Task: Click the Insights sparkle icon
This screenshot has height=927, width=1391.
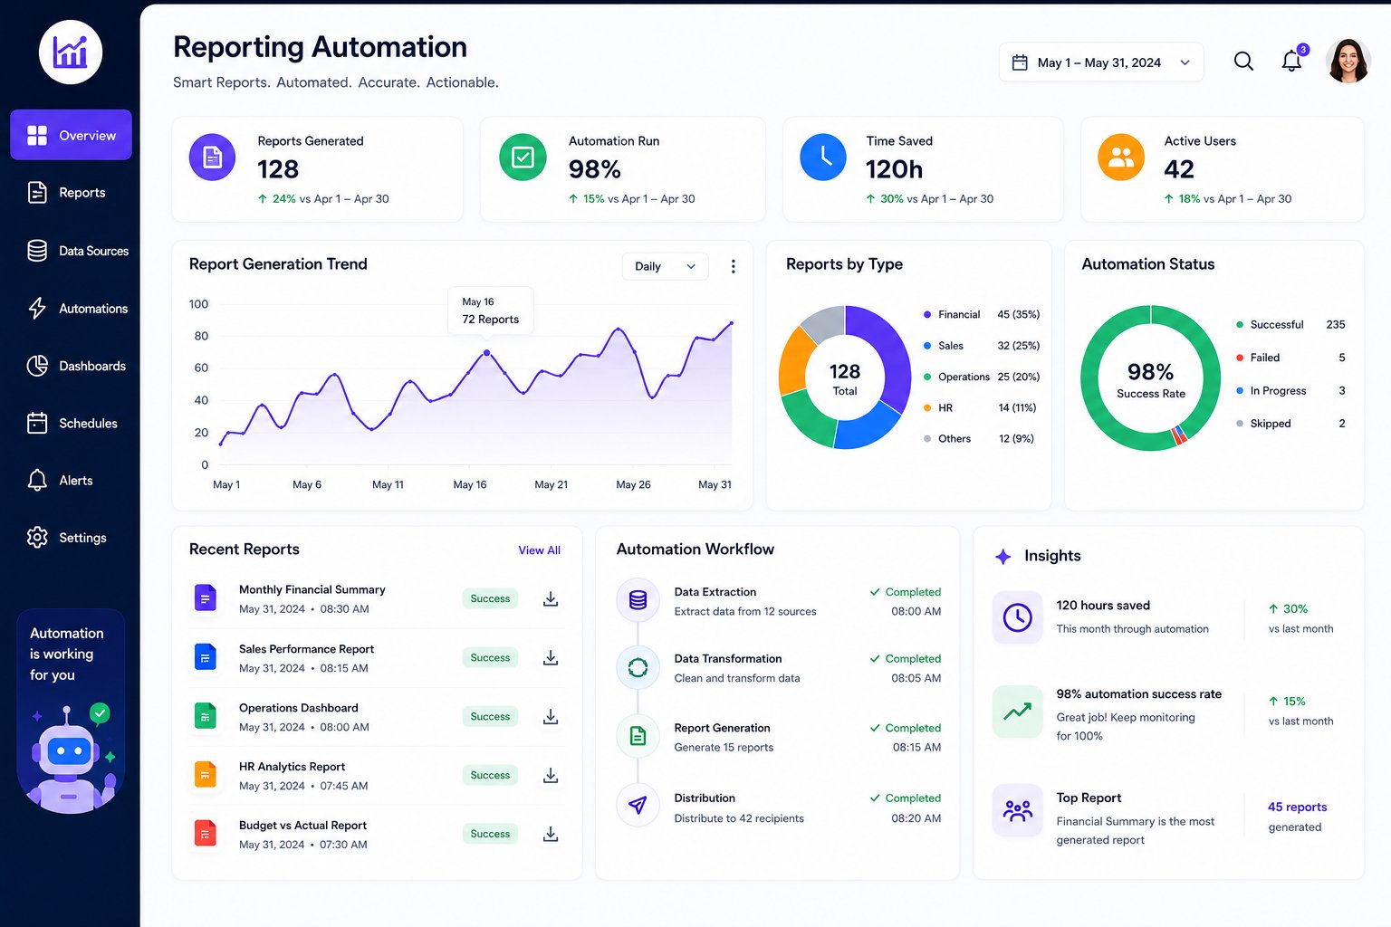Action: click(x=1002, y=557)
